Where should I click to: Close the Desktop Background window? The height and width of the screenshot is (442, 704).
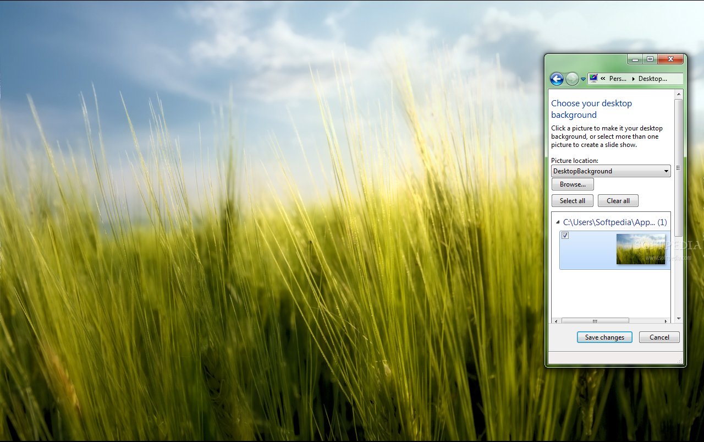pyautogui.click(x=670, y=59)
